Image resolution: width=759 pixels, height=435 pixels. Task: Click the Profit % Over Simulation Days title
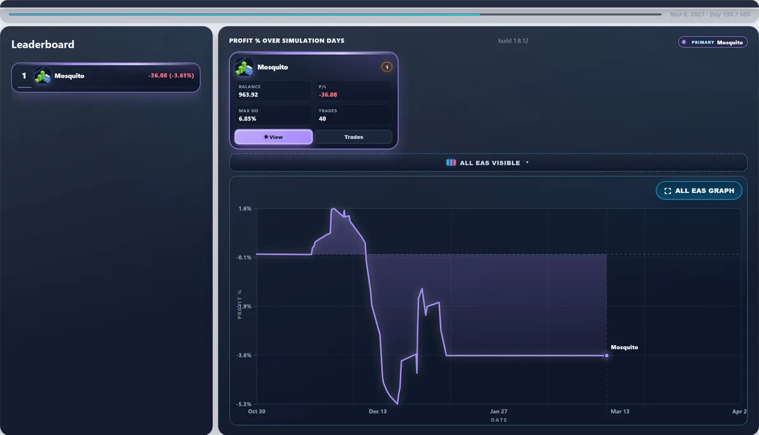pos(287,41)
